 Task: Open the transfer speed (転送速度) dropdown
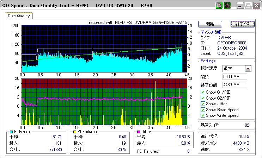click(x=248, y=69)
